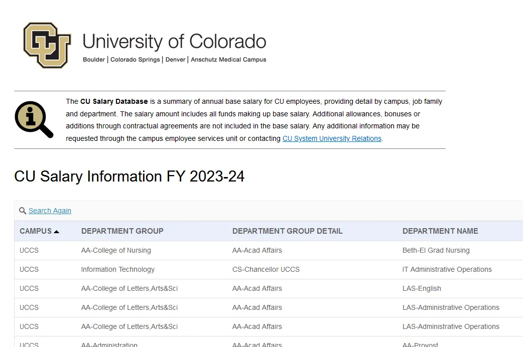Sort by the Department Group header
The width and height of the screenshot is (523, 347).
pyautogui.click(x=122, y=231)
